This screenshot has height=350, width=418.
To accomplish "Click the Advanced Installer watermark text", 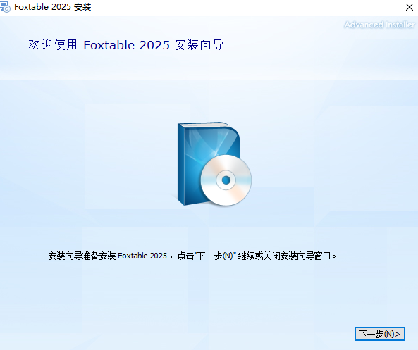I will pos(379,25).
